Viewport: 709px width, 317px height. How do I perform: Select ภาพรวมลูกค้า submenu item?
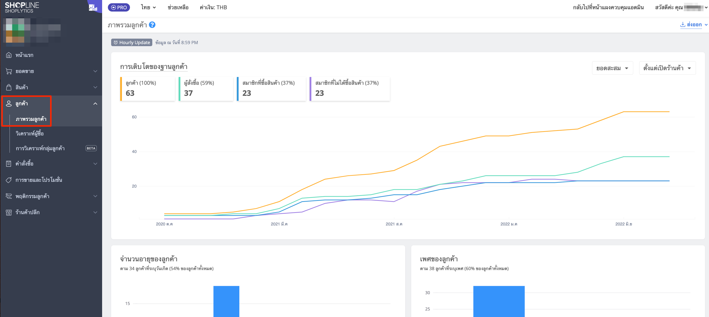point(31,119)
